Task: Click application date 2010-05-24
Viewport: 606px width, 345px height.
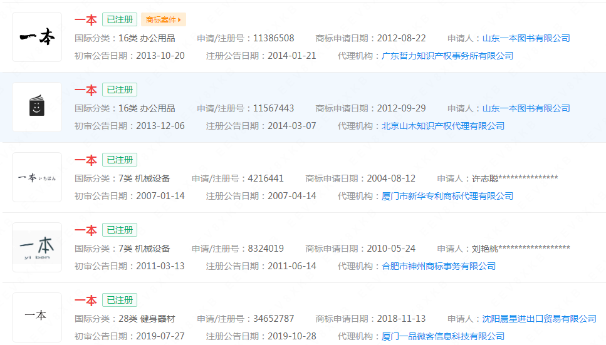Action: pos(391,249)
